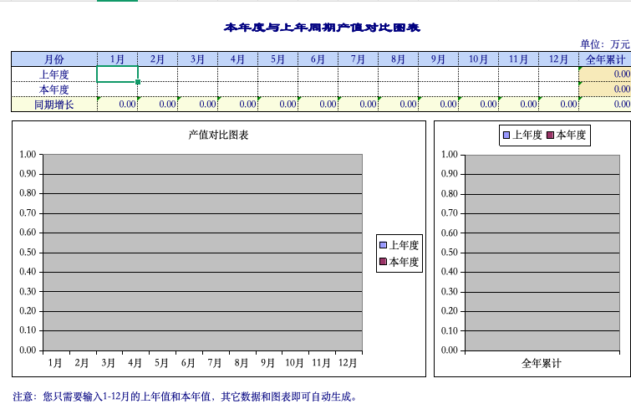Click the 1.00 axis value on monthly chart

28,154
